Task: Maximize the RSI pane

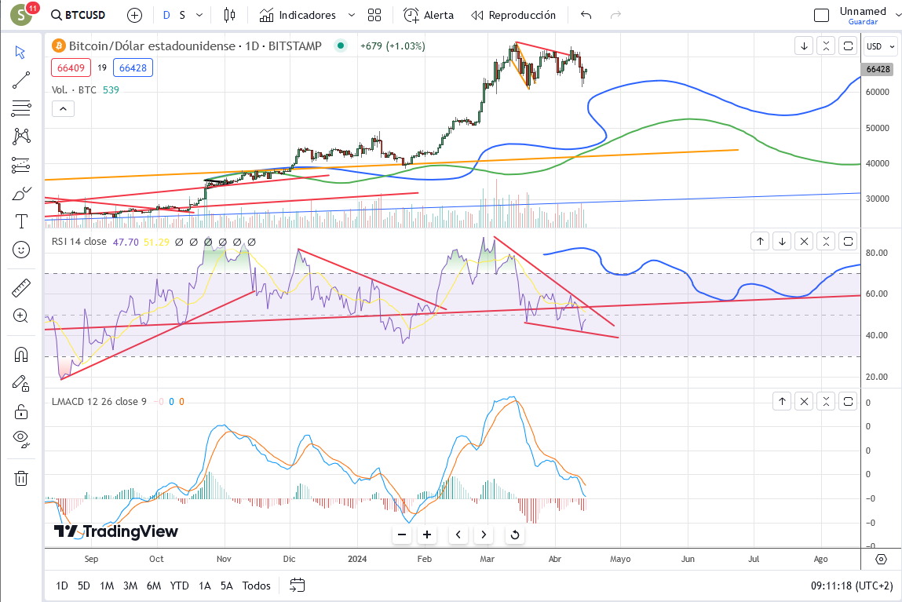Action: click(848, 242)
